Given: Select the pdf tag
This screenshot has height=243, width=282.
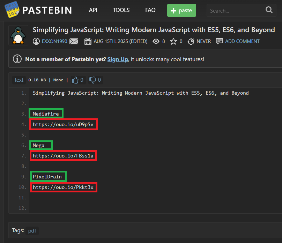Looking at the screenshot, I should (x=32, y=230).
